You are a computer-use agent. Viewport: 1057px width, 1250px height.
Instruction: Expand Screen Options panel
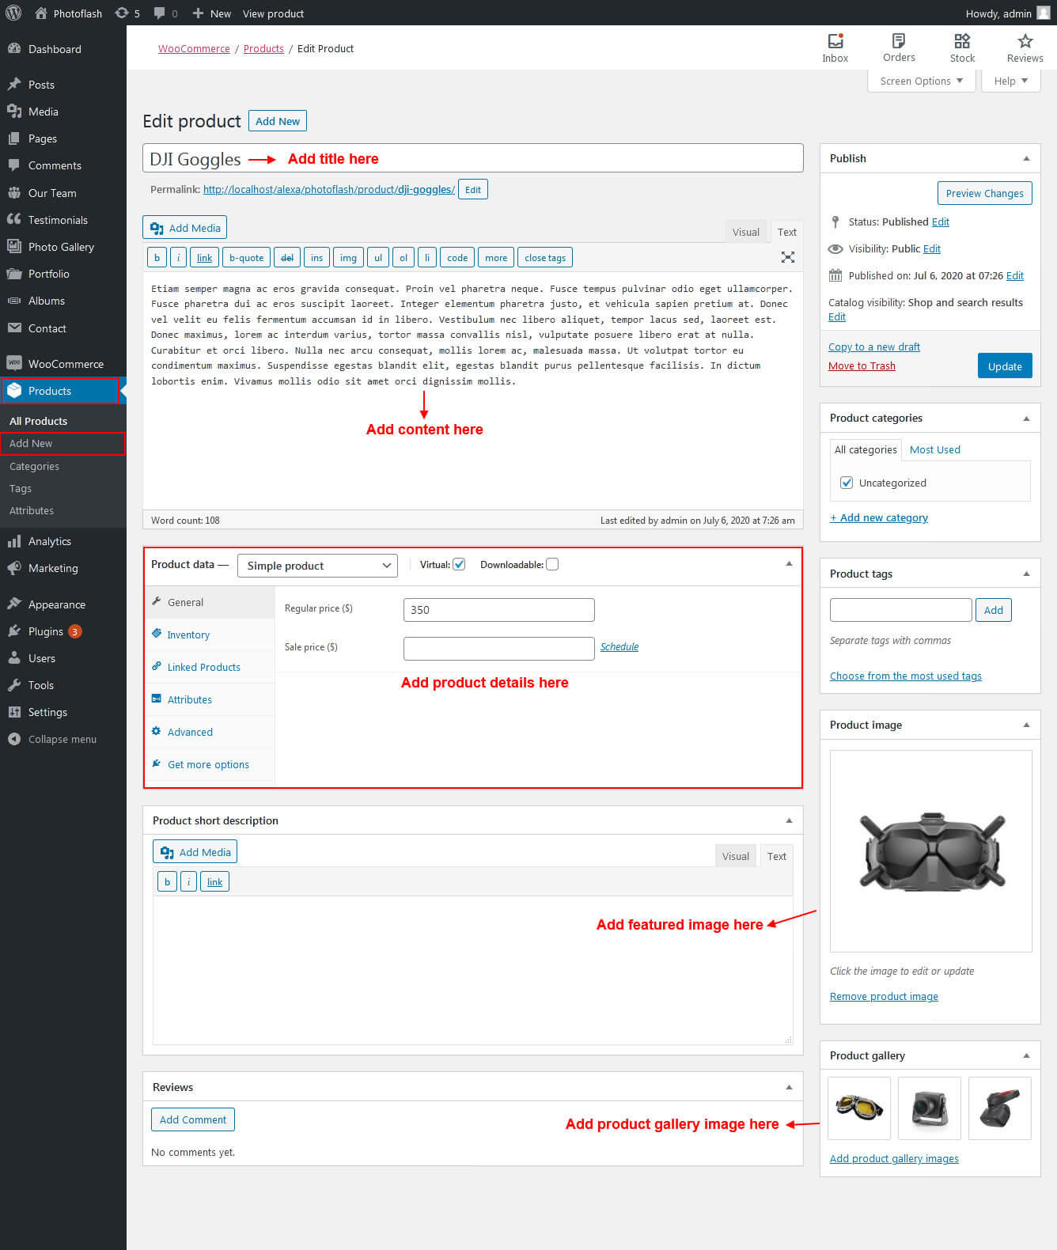click(921, 81)
